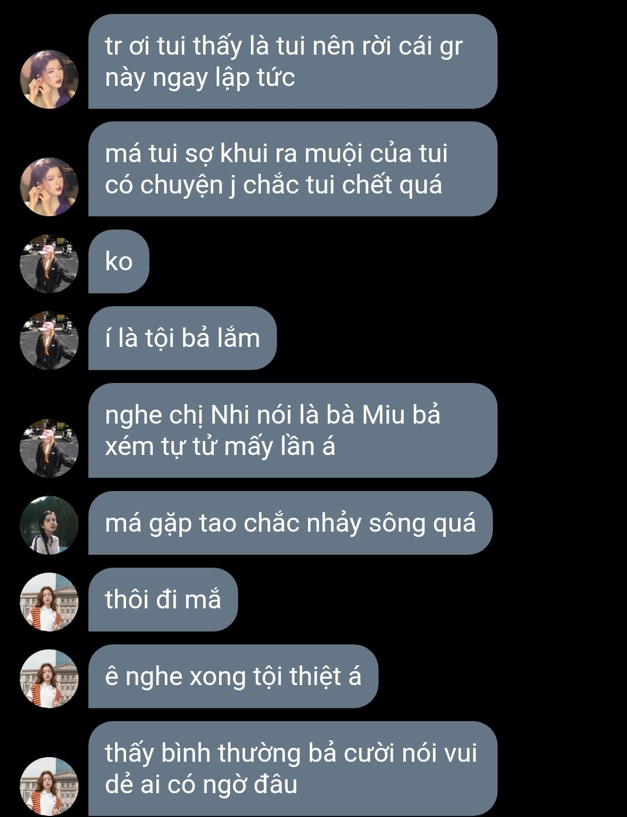Tap the 'ê nghe xong tội thiệt á' message
Viewport: 627px width, 817px height.
233,676
